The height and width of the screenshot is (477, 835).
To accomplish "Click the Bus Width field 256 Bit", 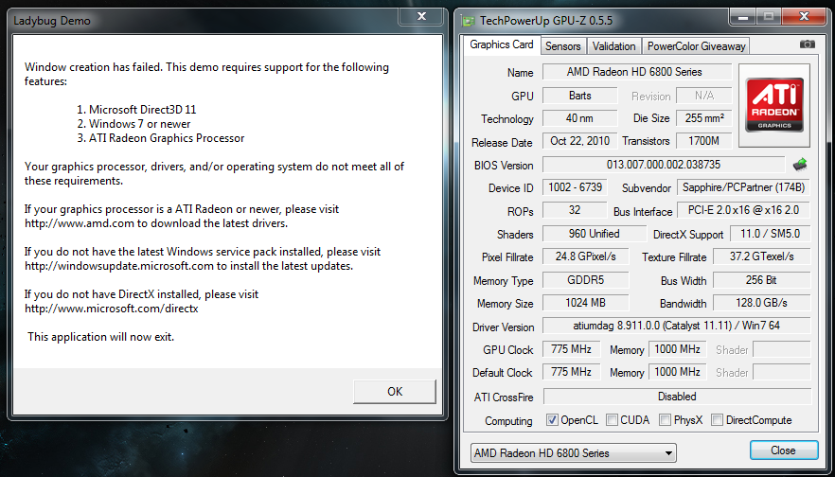I will click(x=761, y=280).
